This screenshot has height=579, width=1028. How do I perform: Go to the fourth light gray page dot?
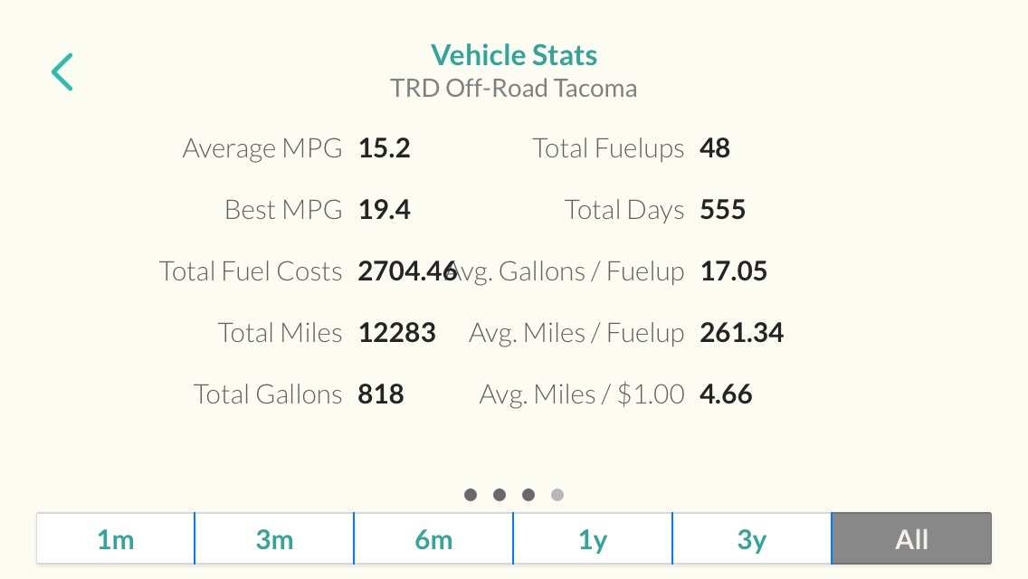pyautogui.click(x=557, y=495)
